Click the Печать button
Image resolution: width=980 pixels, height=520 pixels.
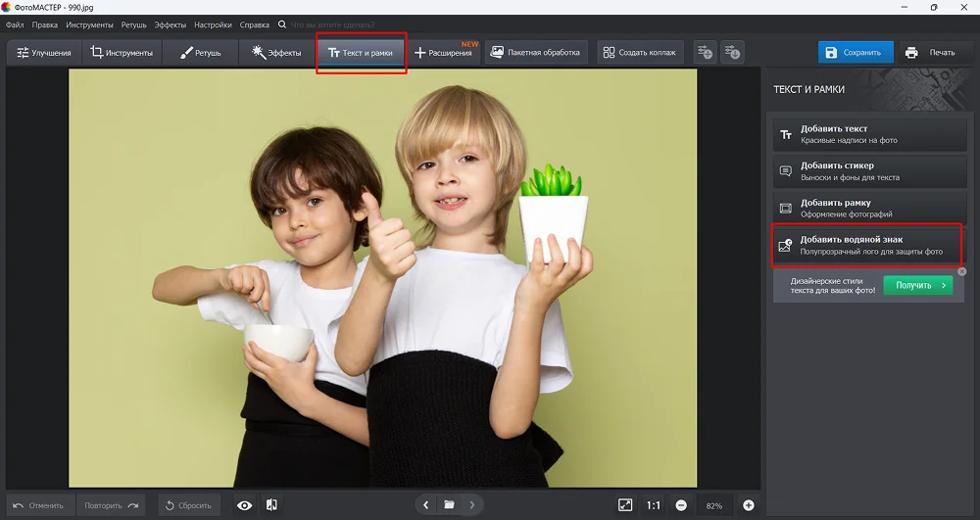click(933, 53)
